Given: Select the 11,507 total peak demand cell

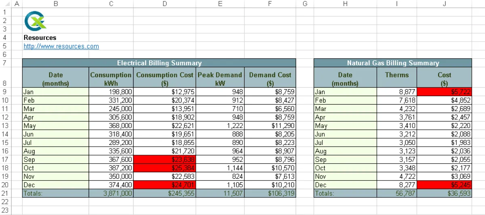Looking at the screenshot, I should pos(220,193).
